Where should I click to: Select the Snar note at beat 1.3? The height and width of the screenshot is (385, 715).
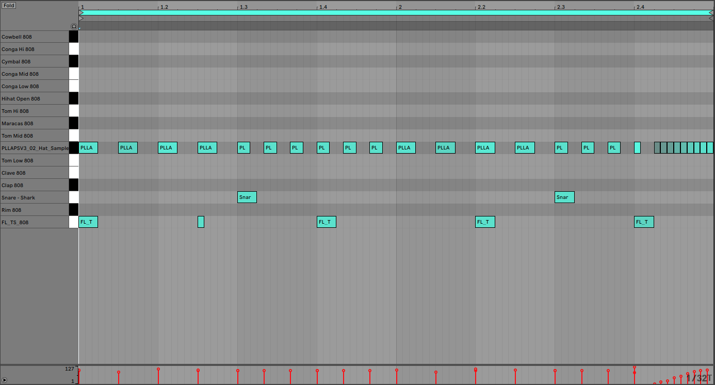pyautogui.click(x=247, y=197)
